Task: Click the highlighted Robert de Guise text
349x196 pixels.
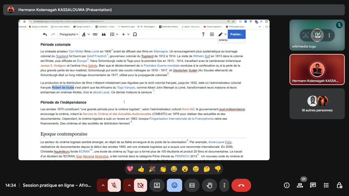Action: click(63, 87)
